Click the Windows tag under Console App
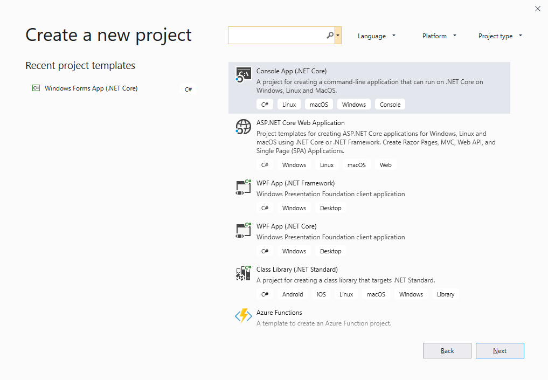 353,105
